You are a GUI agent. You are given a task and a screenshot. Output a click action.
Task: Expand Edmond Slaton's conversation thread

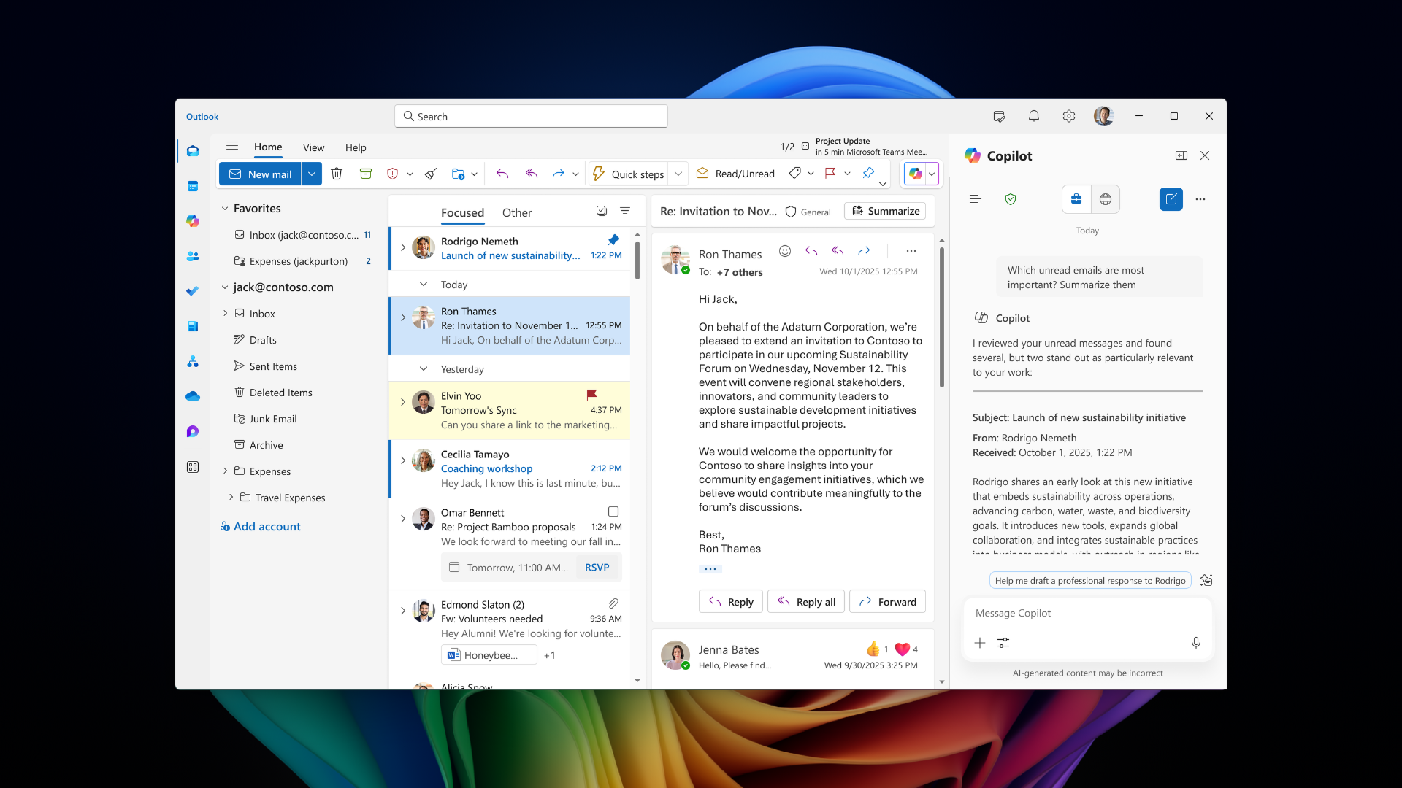point(403,611)
